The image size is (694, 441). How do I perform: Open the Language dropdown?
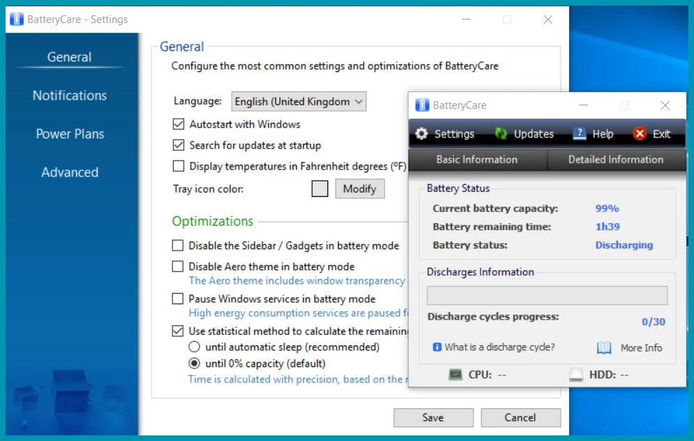[299, 101]
